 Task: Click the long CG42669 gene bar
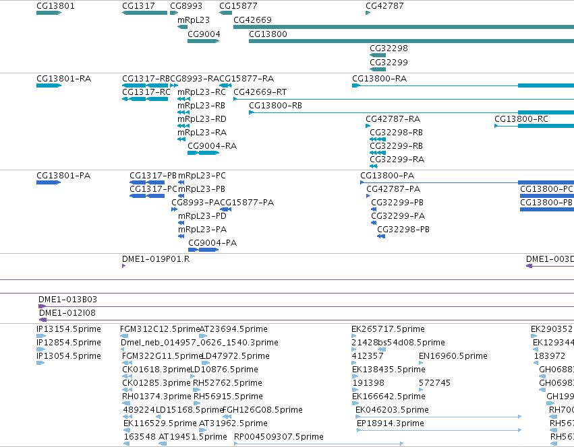(x=404, y=27)
